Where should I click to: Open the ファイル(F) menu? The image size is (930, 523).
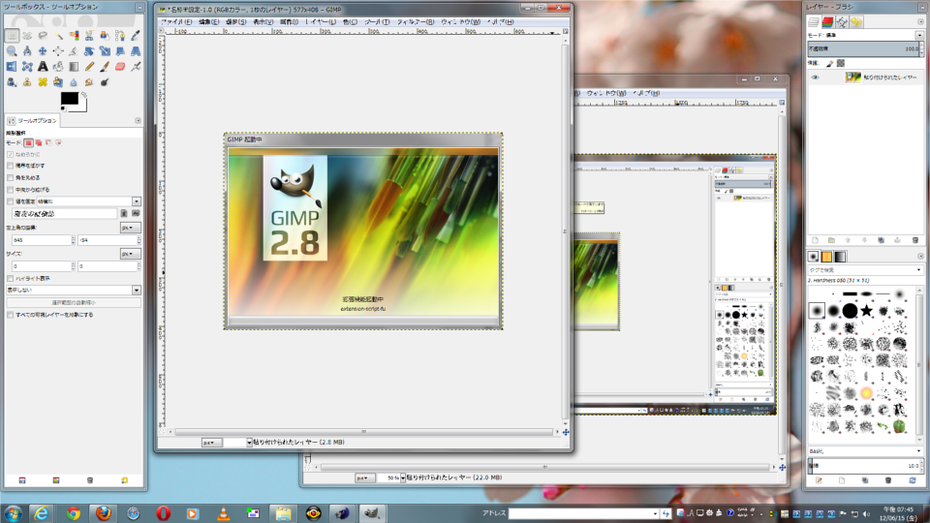click(176, 22)
